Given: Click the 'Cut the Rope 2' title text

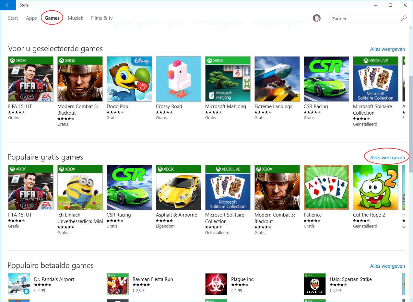Looking at the screenshot, I should coord(369,215).
